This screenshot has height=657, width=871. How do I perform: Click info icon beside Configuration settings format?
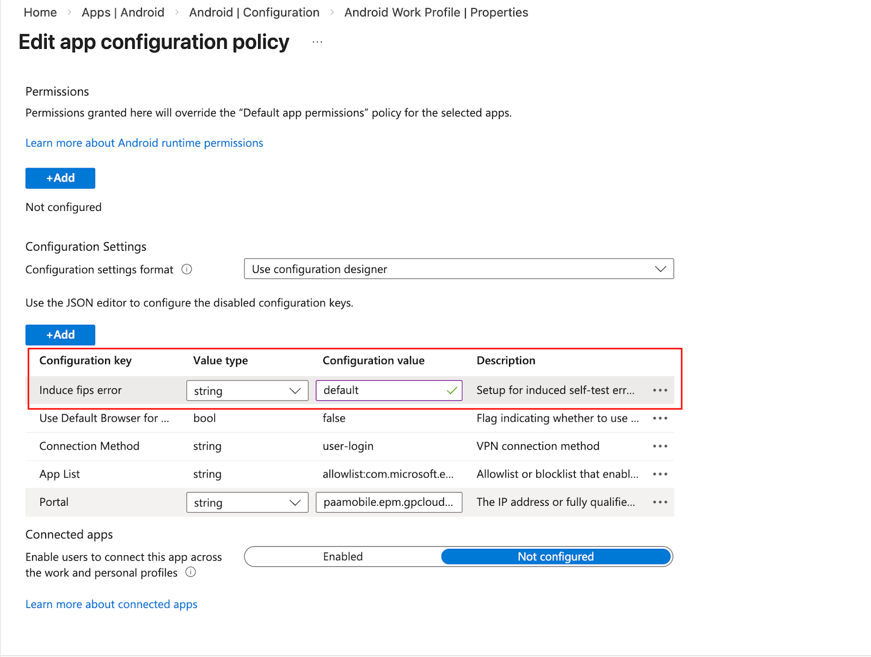coord(187,269)
